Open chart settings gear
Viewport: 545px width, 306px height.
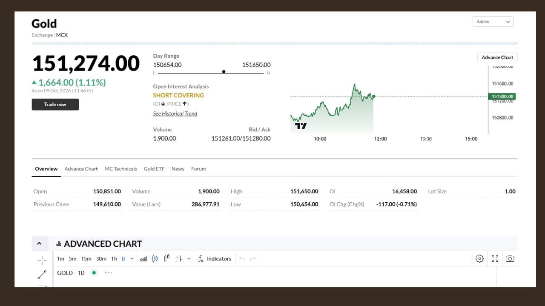[x=479, y=258]
